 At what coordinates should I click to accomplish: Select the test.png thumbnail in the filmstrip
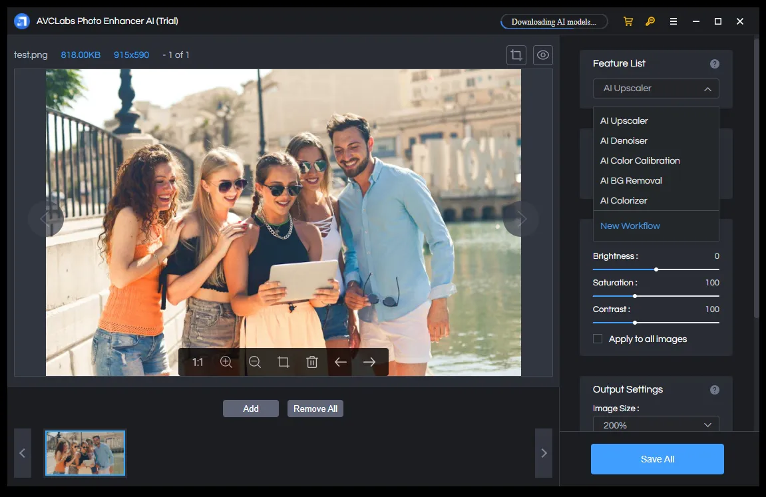[x=85, y=453]
